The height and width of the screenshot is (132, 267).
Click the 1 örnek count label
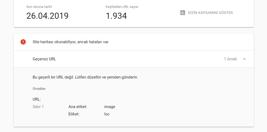230,59
